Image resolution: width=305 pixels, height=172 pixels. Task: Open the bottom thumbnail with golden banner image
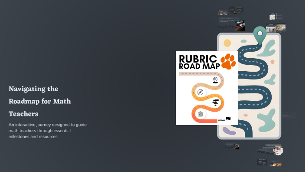click(276, 164)
